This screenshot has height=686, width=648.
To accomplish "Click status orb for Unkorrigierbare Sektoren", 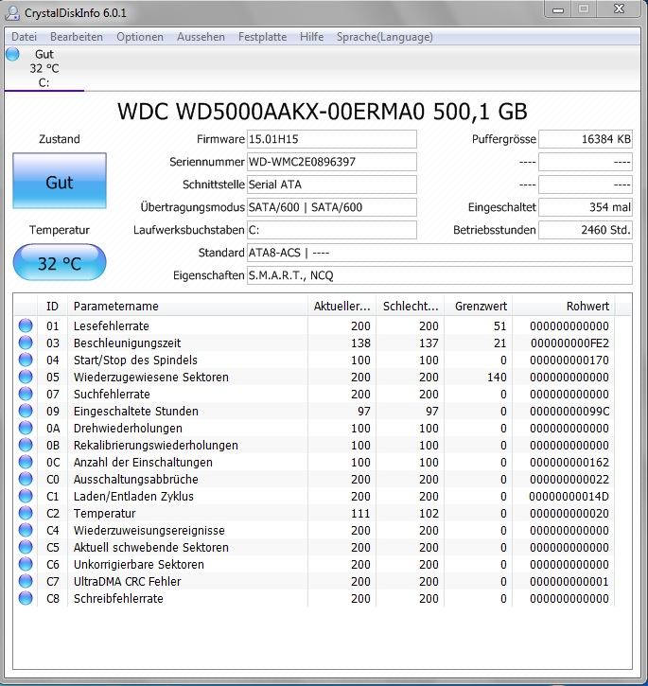I will (x=26, y=564).
